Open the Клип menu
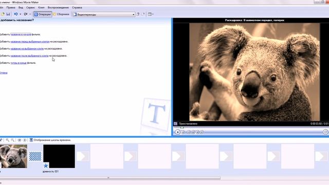This screenshot has height=185, width=329. pyautogui.click(x=41, y=8)
